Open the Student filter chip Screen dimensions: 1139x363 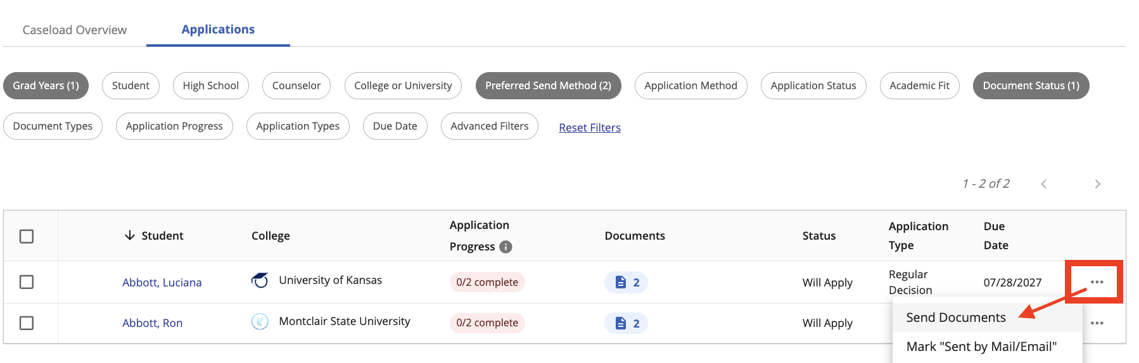pyautogui.click(x=130, y=85)
